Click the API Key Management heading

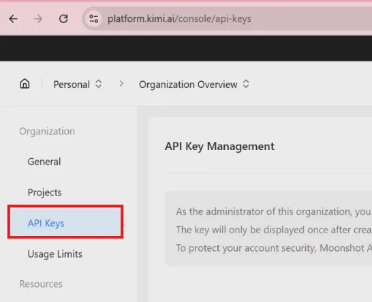(219, 147)
